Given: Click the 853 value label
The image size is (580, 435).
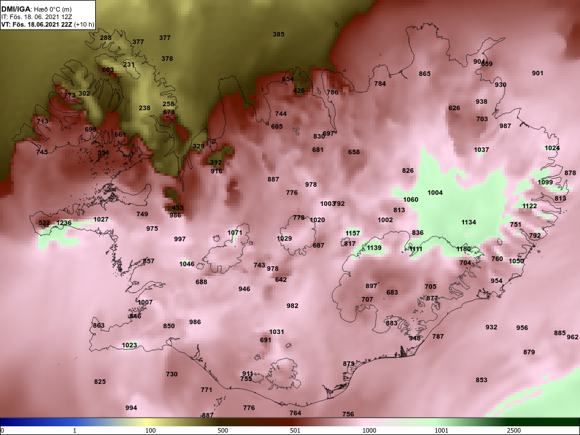Looking at the screenshot, I should pyautogui.click(x=481, y=380).
